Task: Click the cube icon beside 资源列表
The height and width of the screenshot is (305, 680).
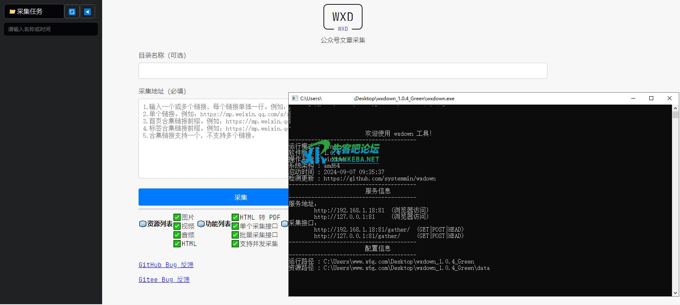Action: 143,224
